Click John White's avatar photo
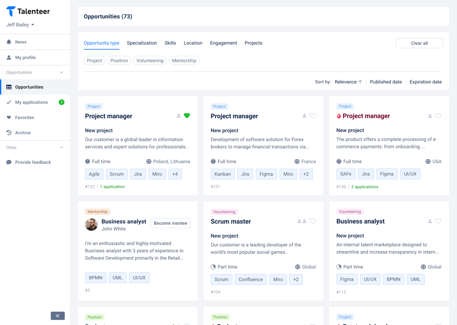This screenshot has width=457, height=325. coord(91,225)
